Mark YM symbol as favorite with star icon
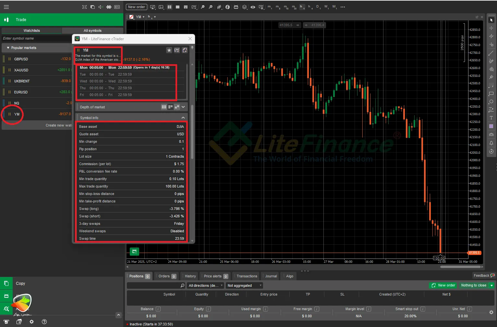The image size is (497, 327). [169, 50]
